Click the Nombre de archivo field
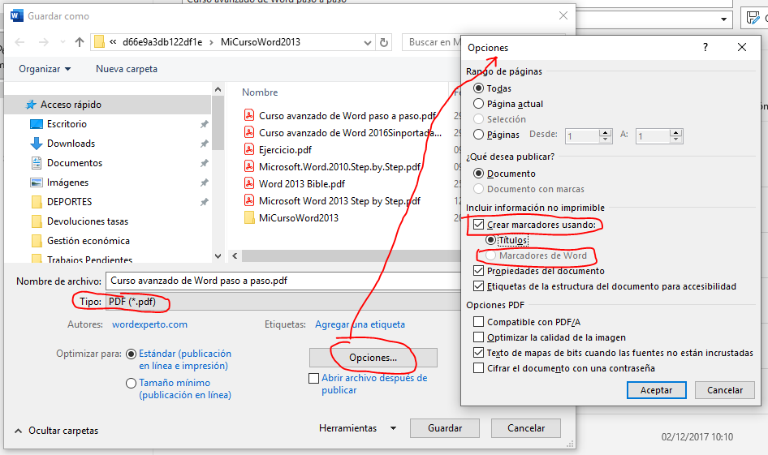This screenshot has width=768, height=455. point(283,281)
